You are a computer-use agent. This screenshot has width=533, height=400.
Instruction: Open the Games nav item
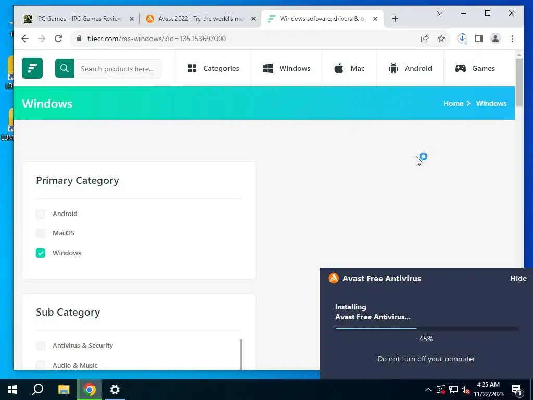475,68
